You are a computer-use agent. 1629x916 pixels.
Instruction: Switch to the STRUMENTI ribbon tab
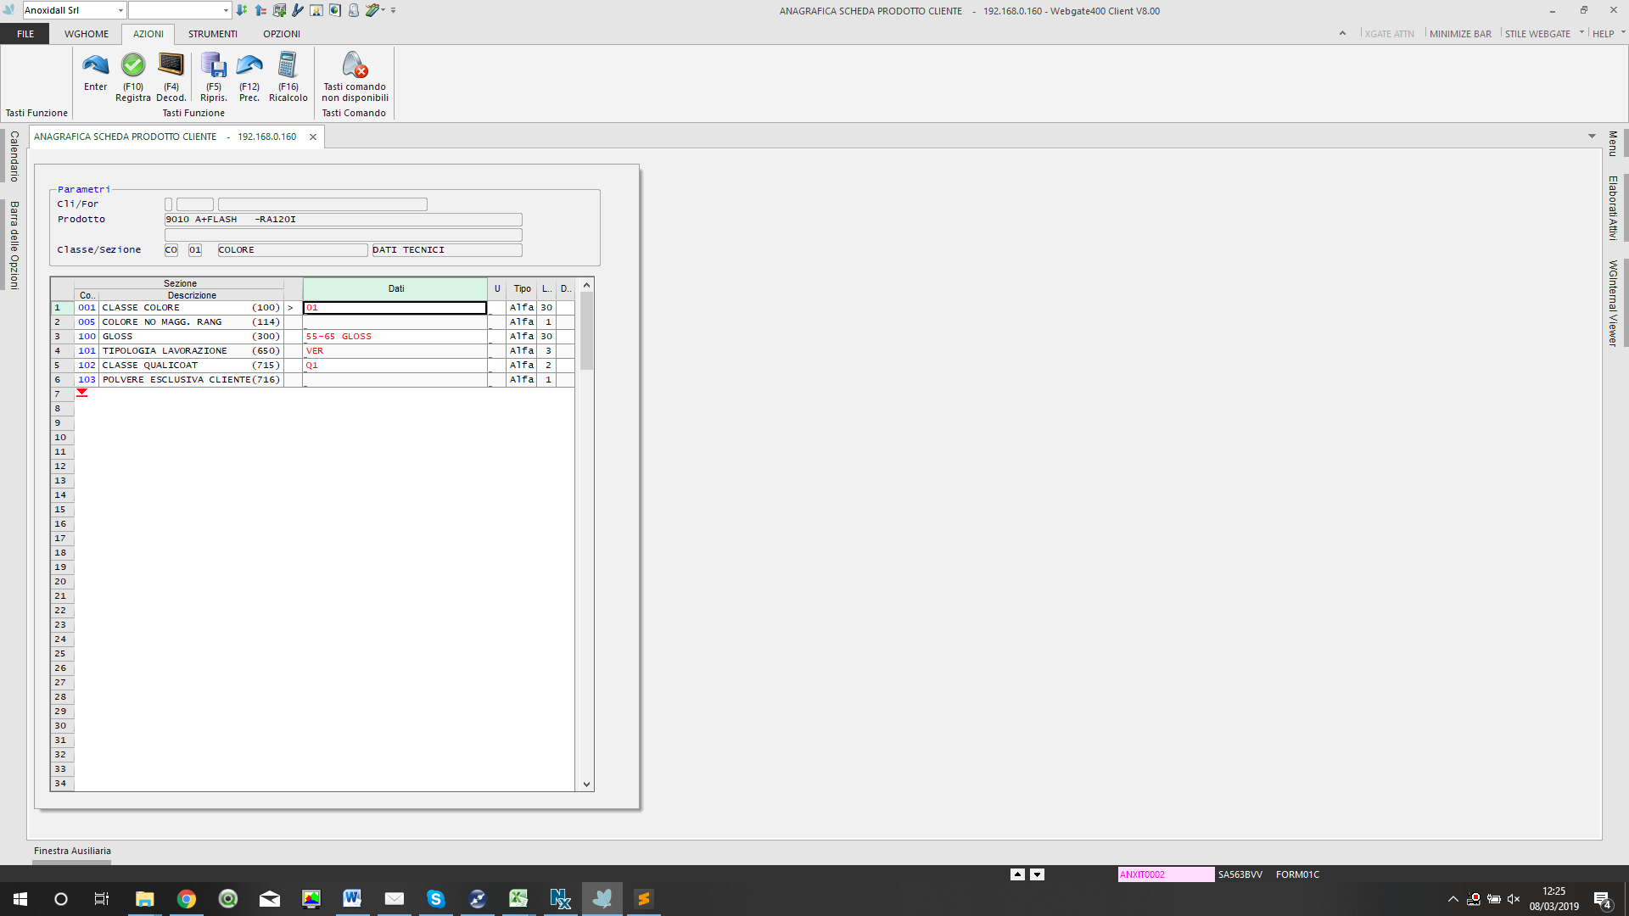(x=213, y=34)
